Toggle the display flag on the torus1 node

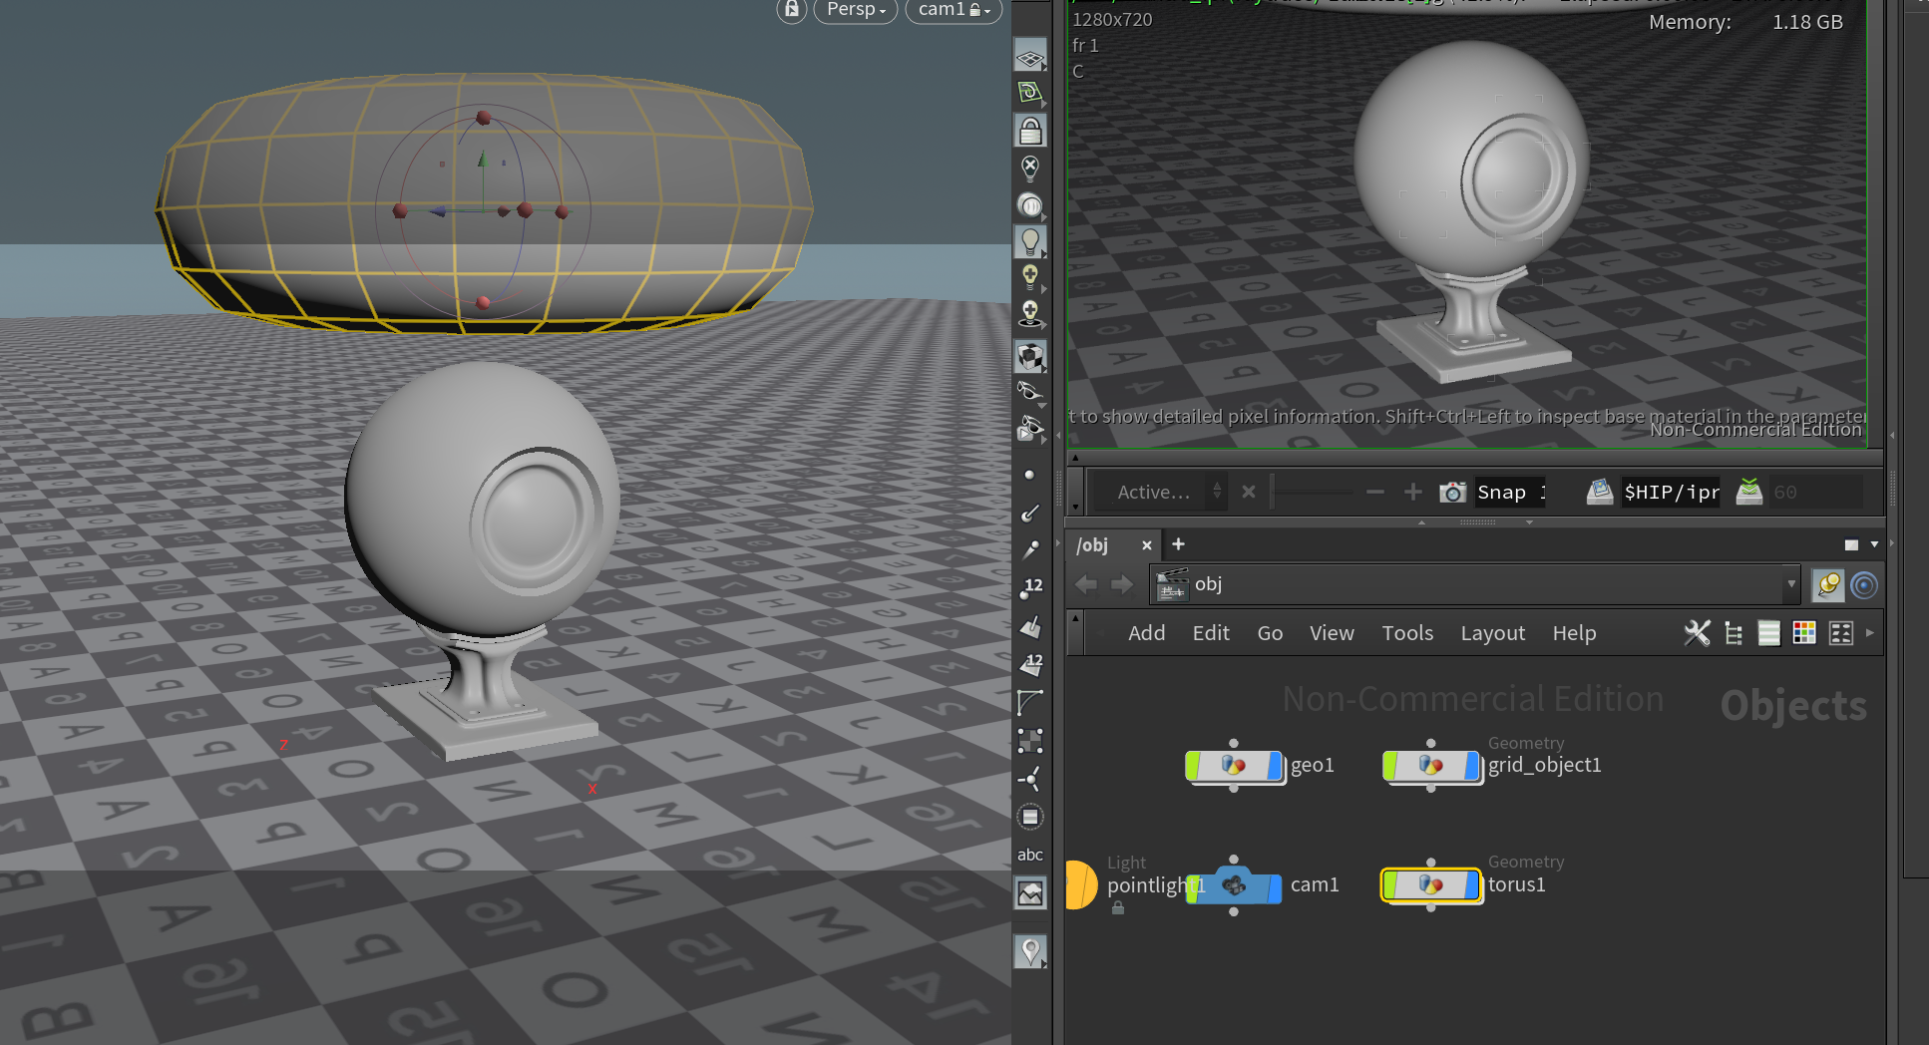(1474, 885)
